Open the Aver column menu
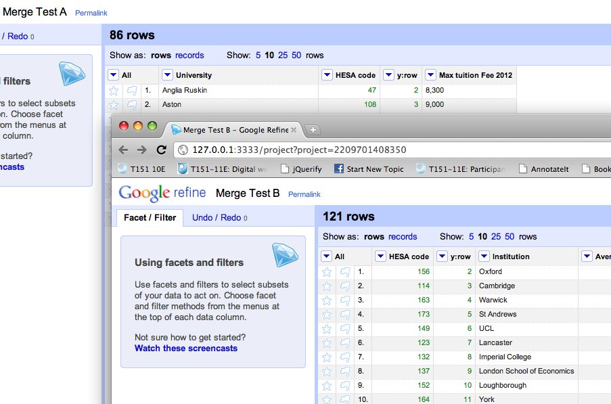 coord(587,256)
